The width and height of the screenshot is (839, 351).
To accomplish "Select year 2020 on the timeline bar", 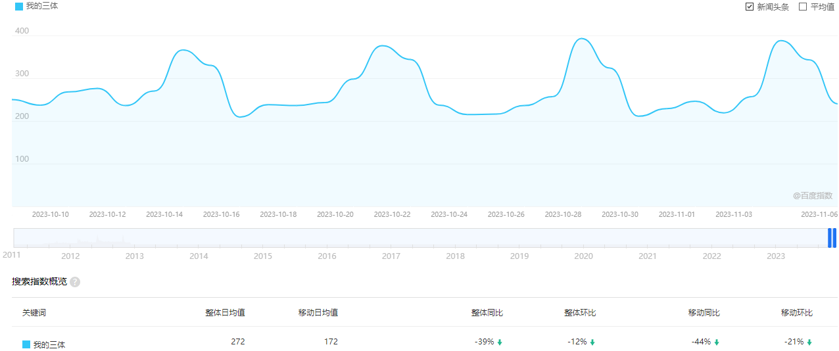I will (x=584, y=256).
